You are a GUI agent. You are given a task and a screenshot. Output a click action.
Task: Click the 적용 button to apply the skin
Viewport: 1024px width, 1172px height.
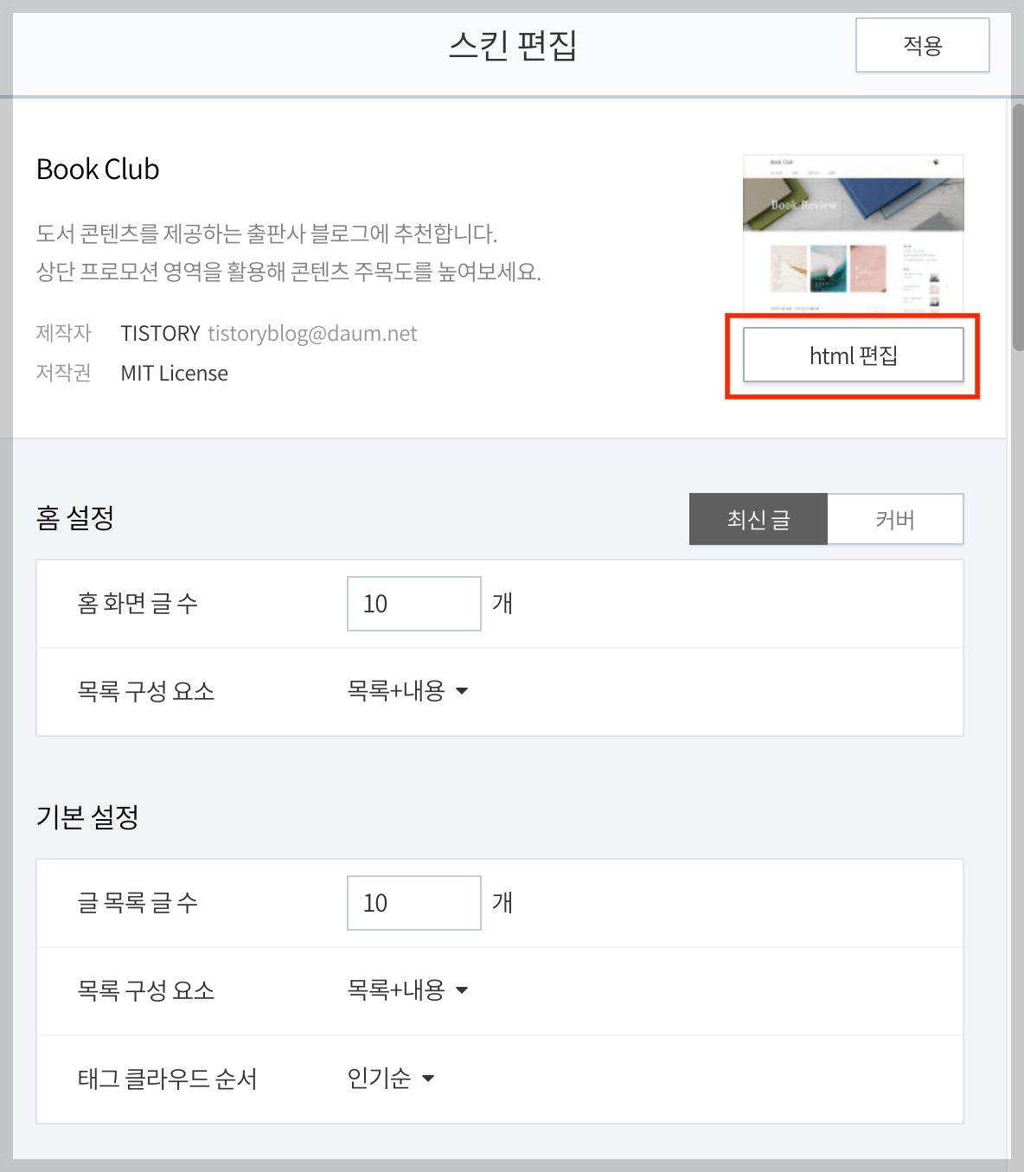click(x=921, y=45)
